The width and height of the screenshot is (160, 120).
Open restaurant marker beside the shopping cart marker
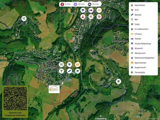[x=61, y=65]
